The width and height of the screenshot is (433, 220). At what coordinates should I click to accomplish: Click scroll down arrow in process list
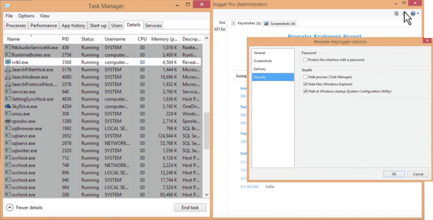207,195
